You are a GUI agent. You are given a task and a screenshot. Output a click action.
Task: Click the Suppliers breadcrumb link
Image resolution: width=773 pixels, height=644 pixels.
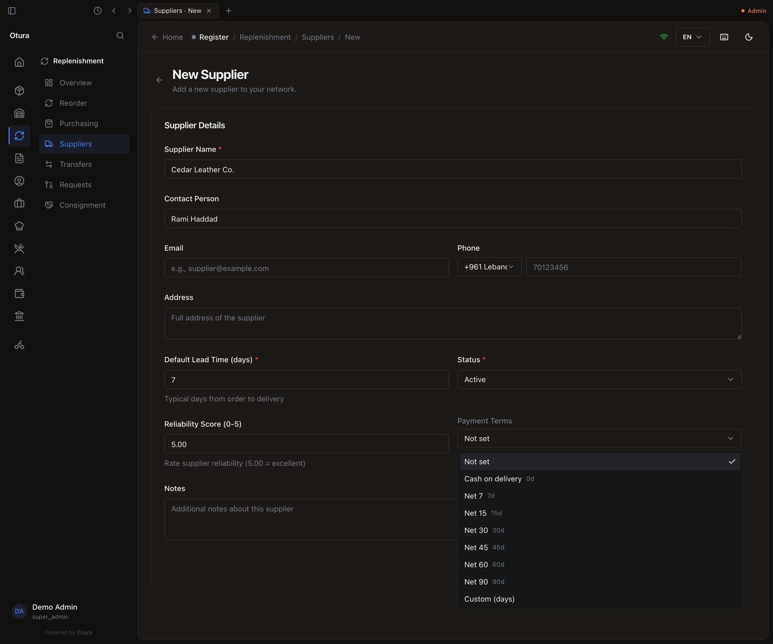click(318, 37)
